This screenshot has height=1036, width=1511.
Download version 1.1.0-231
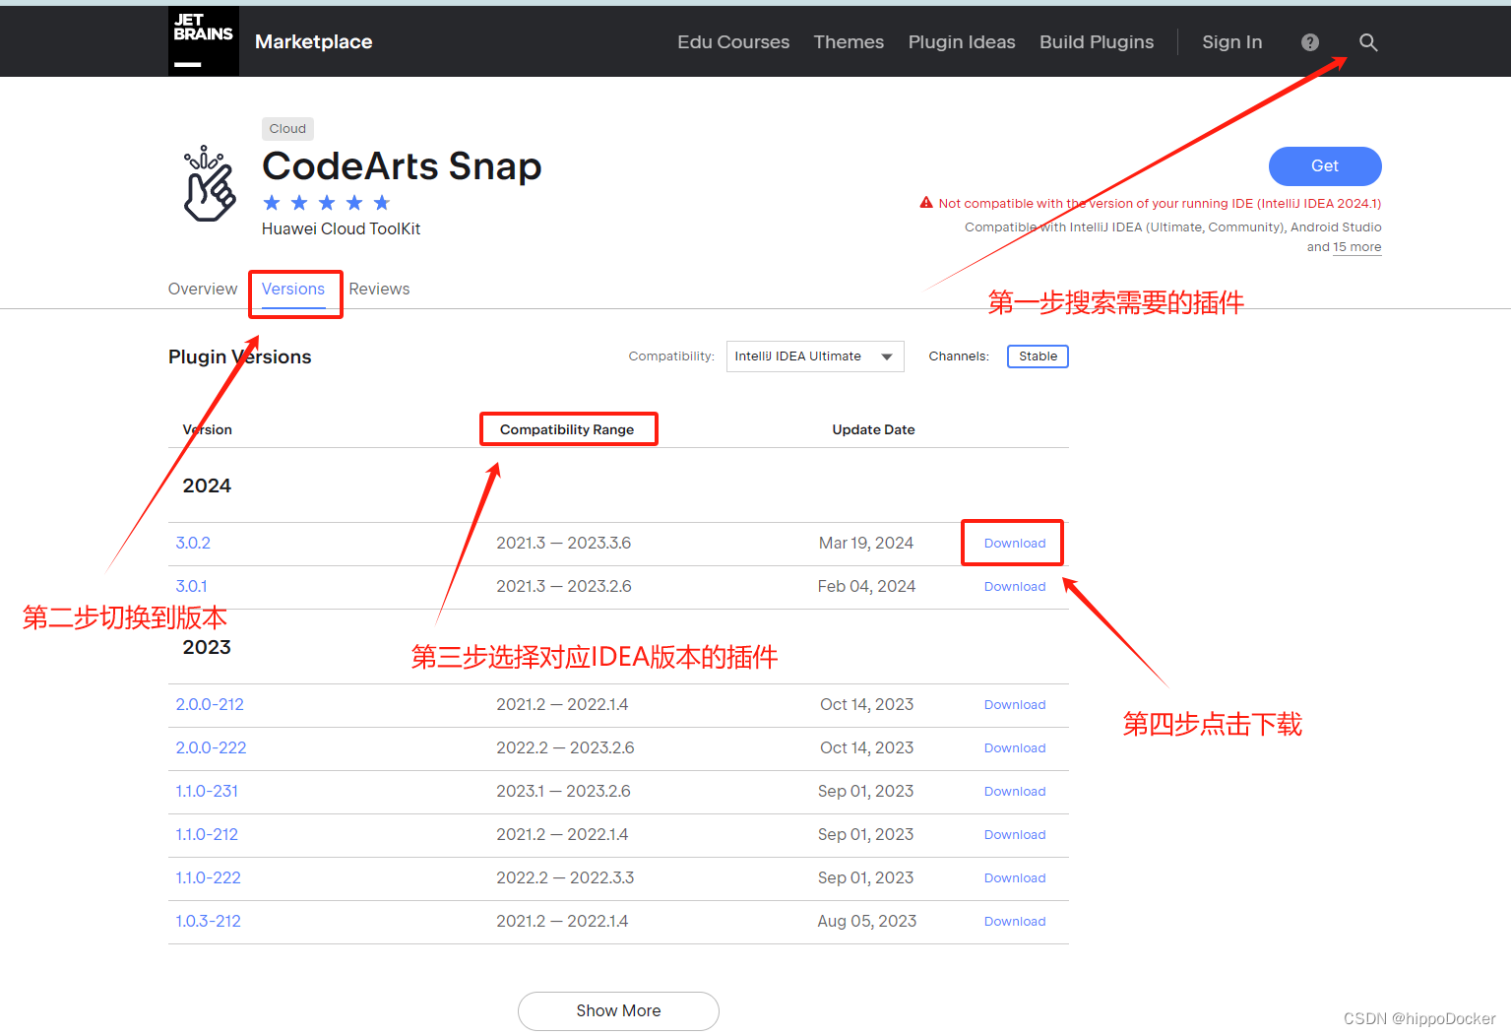pos(1015,791)
